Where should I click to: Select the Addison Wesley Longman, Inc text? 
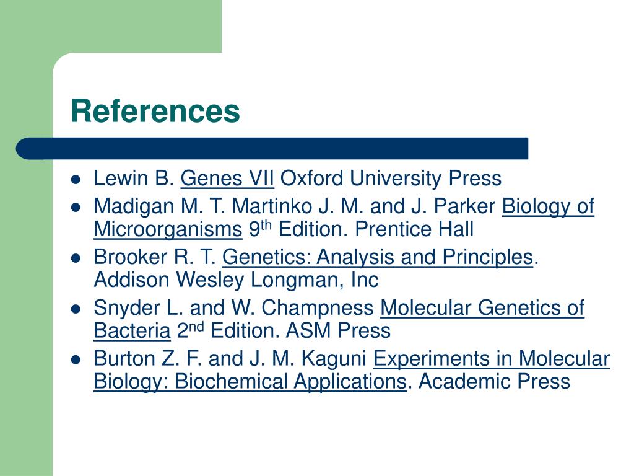[236, 280]
